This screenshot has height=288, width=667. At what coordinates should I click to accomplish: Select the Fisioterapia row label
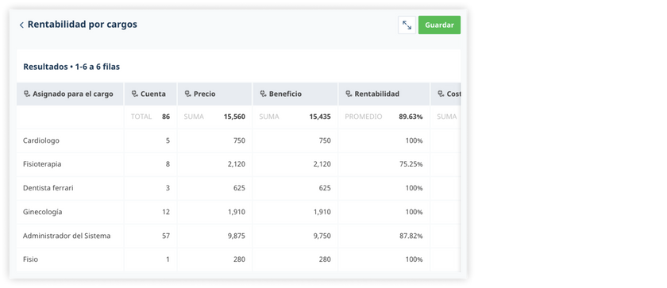coord(42,164)
